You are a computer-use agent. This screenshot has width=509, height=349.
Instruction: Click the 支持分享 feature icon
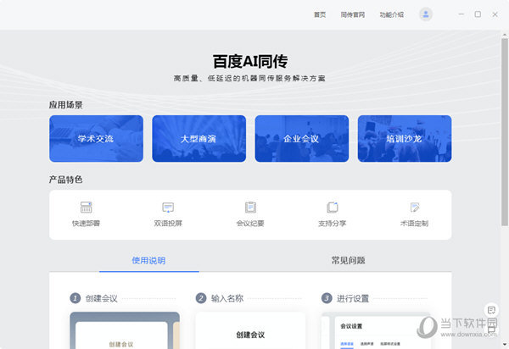333,208
